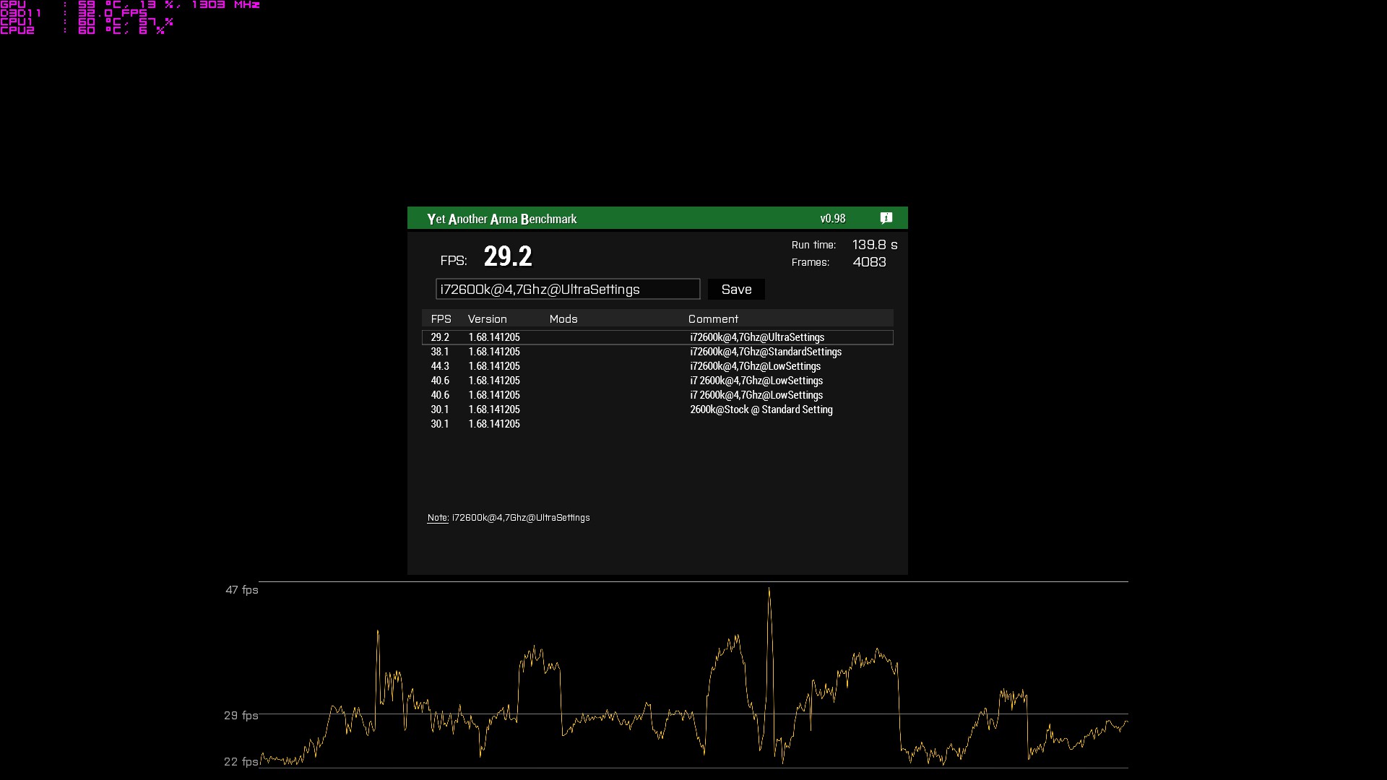The height and width of the screenshot is (780, 1387).
Task: Click the 29 fps average line label
Action: click(241, 715)
